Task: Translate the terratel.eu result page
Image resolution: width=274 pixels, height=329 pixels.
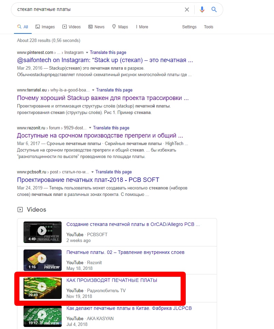Action: 114,90
